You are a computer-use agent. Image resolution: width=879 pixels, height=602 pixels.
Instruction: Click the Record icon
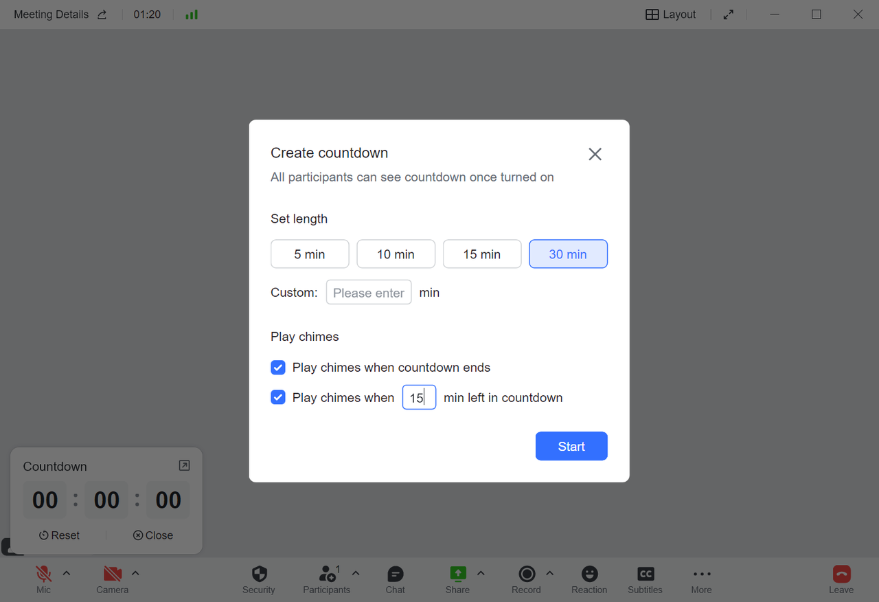point(527,574)
